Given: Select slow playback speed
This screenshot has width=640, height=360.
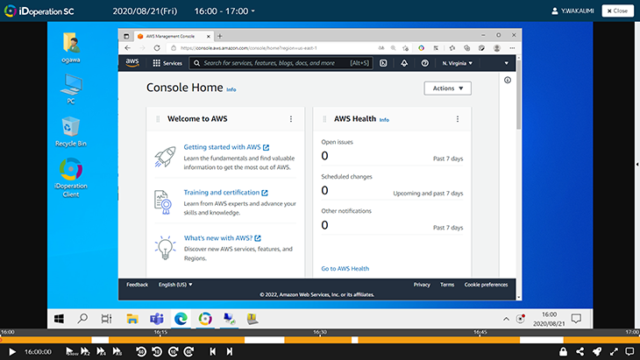Looking at the screenshot, I should 71,351.
